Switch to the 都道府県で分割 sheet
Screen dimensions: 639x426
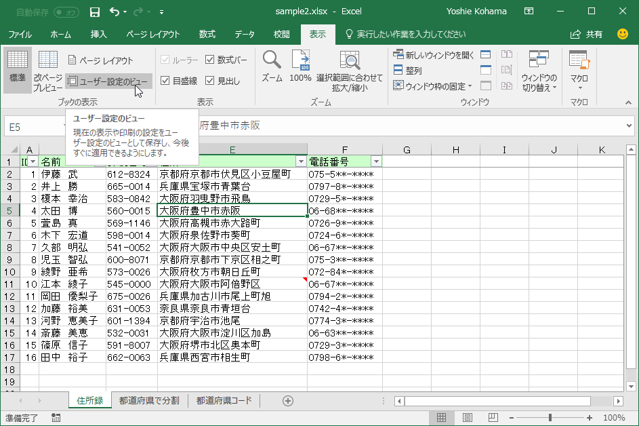pyautogui.click(x=149, y=401)
